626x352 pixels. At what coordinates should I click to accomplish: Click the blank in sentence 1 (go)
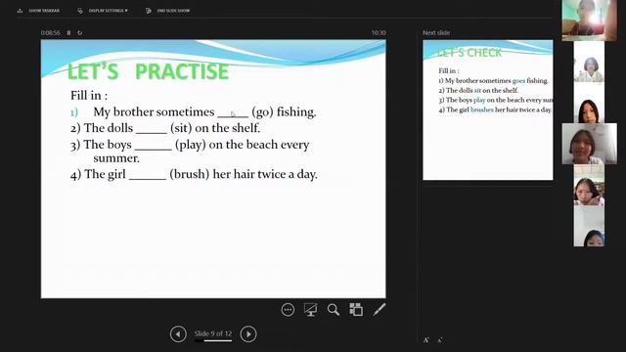pos(233,113)
